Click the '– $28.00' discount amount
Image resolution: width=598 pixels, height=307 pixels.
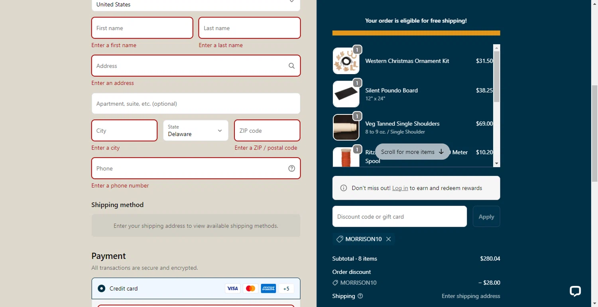[x=489, y=283]
